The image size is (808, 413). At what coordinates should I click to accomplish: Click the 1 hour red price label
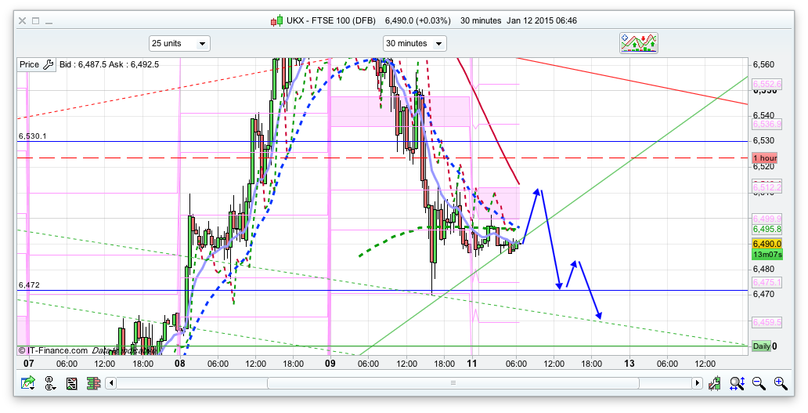click(x=764, y=158)
